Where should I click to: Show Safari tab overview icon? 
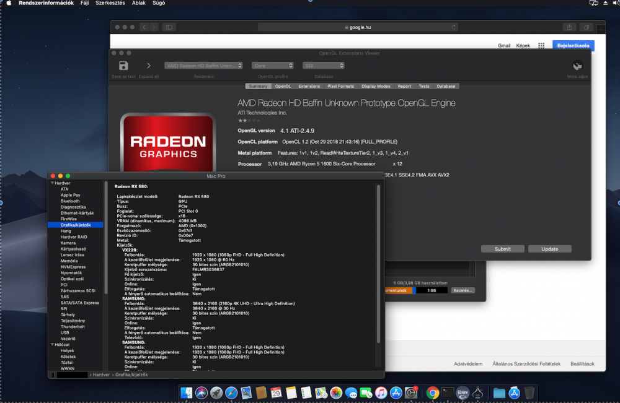tap(587, 27)
